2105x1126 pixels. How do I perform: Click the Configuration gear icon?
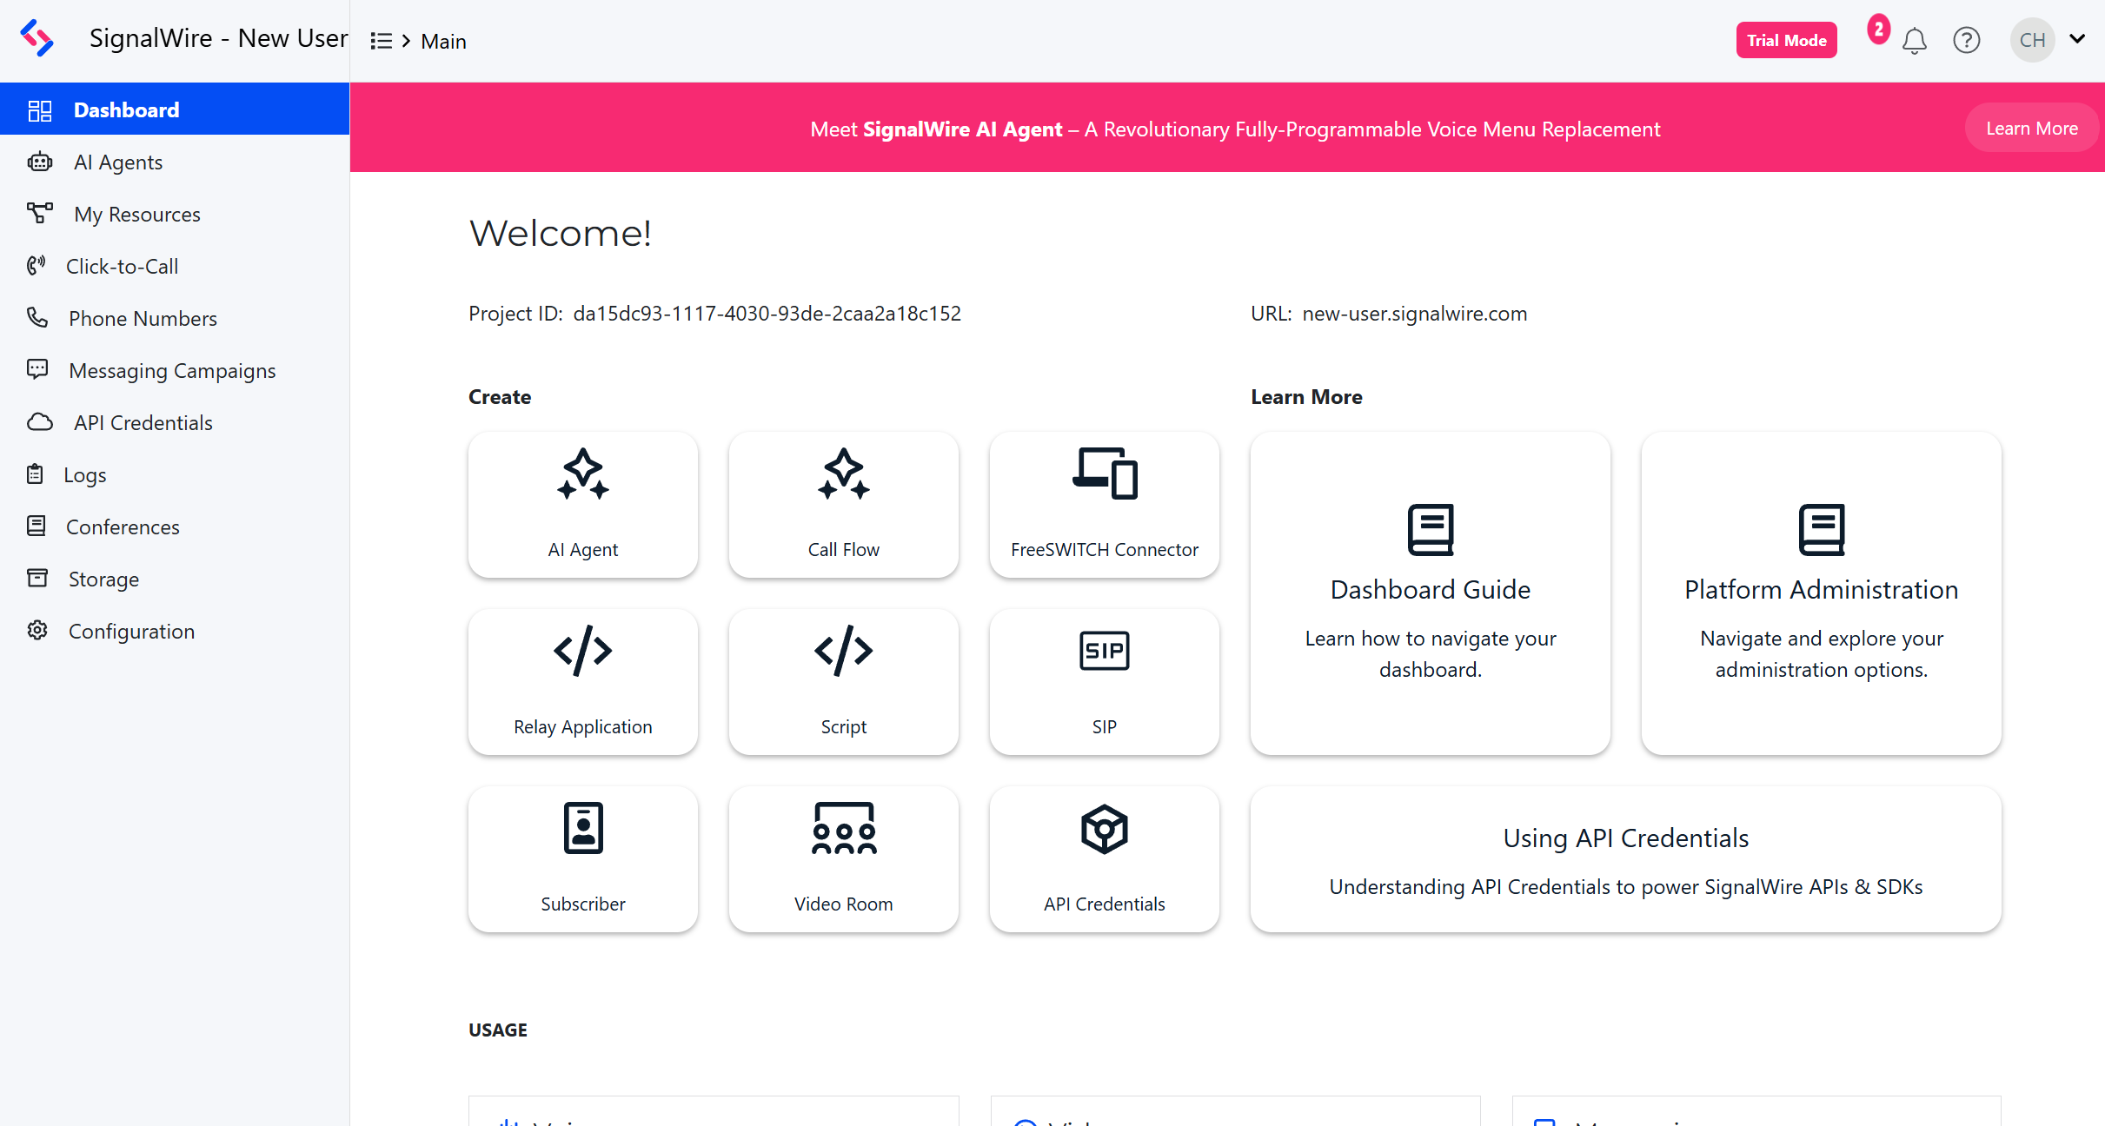click(x=37, y=630)
